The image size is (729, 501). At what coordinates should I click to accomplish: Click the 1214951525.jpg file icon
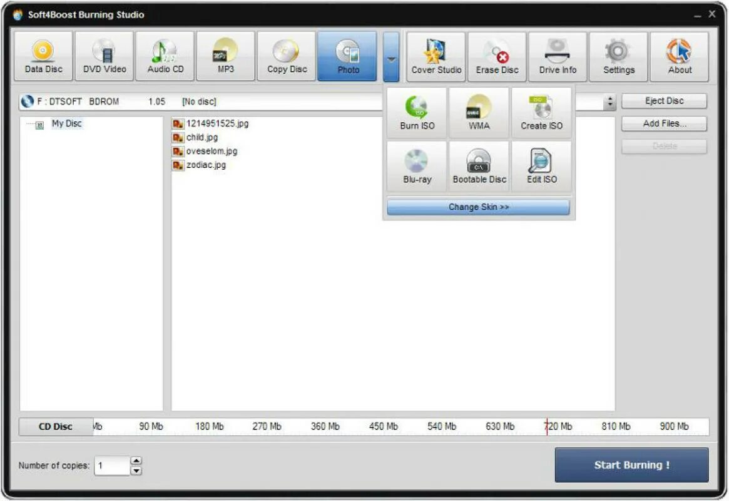(x=178, y=124)
